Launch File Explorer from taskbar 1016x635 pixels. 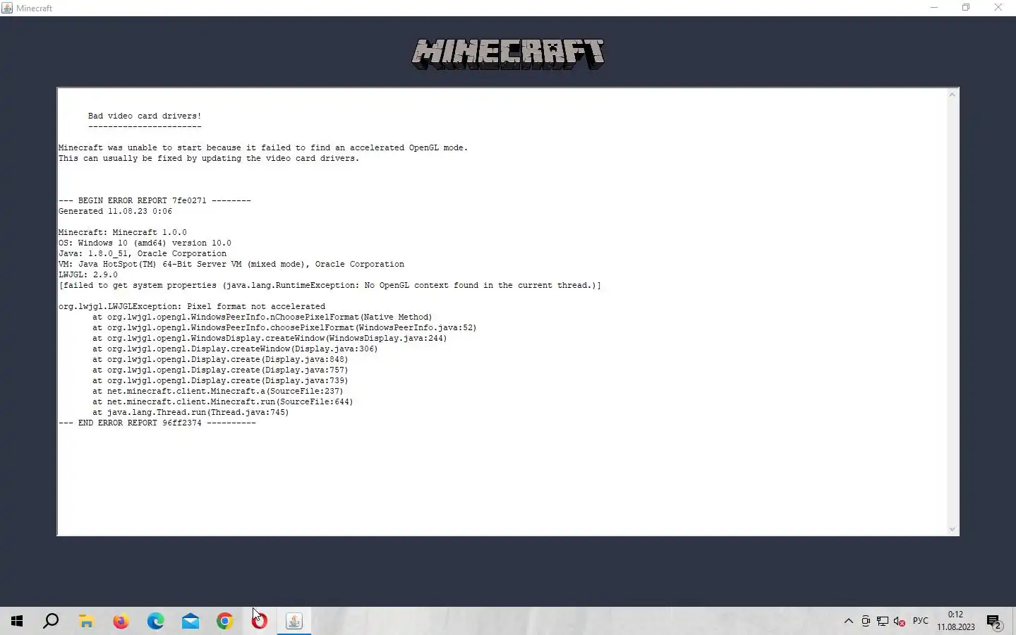click(86, 621)
